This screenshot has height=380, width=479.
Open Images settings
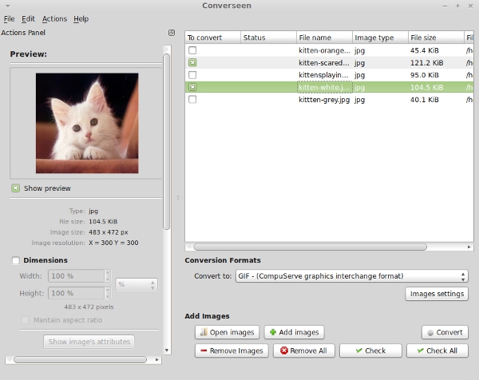[x=437, y=294]
